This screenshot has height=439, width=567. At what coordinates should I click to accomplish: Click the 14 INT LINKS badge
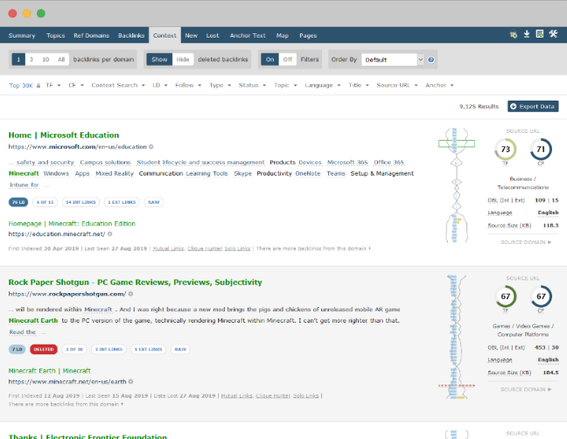pos(80,202)
